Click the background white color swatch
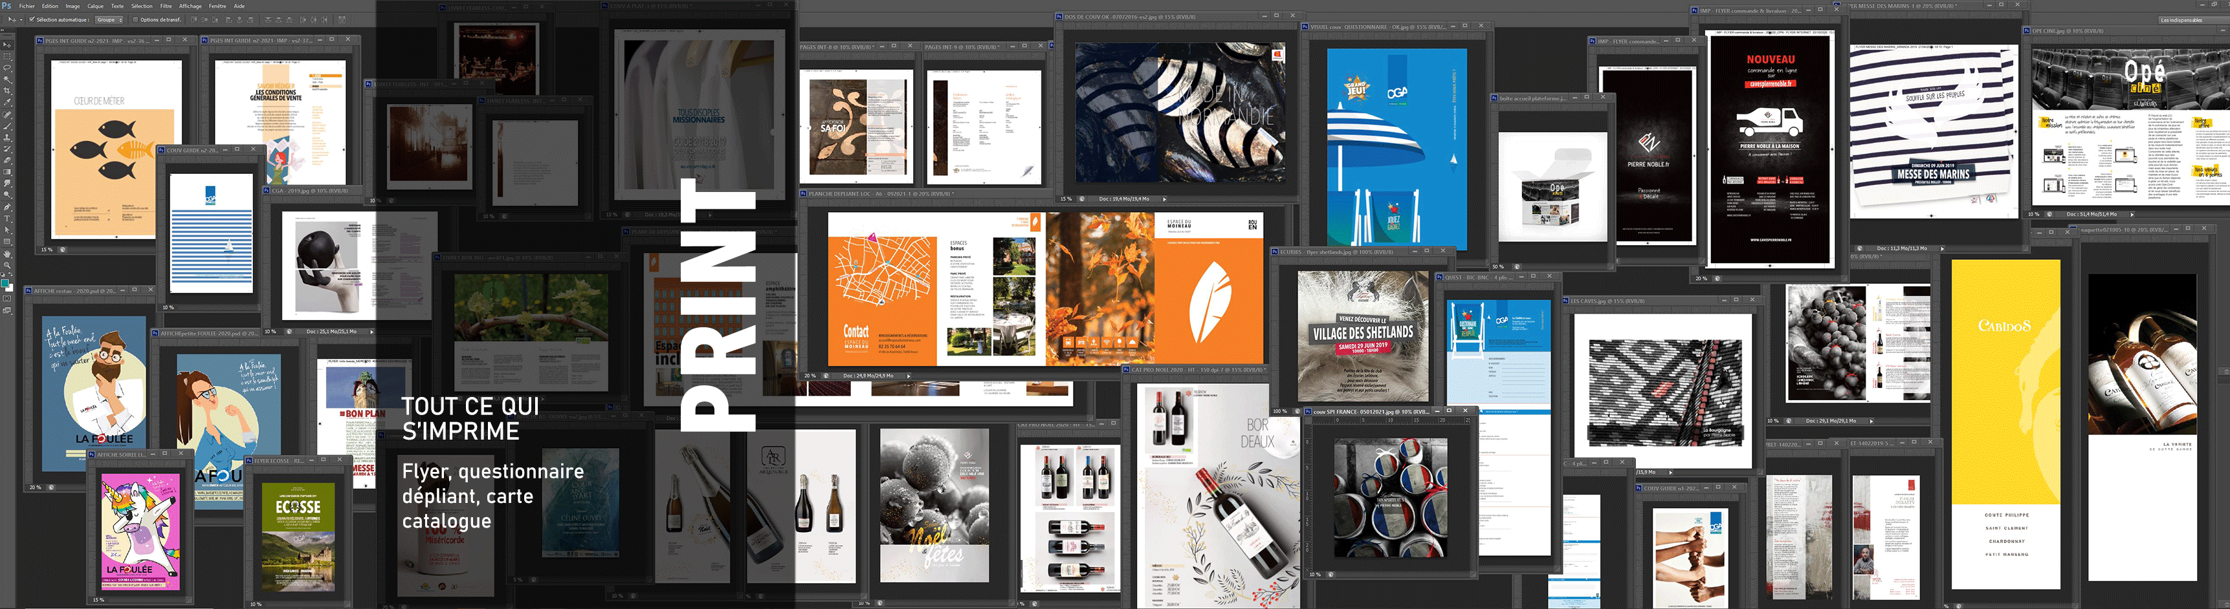2230x609 pixels. 10,290
